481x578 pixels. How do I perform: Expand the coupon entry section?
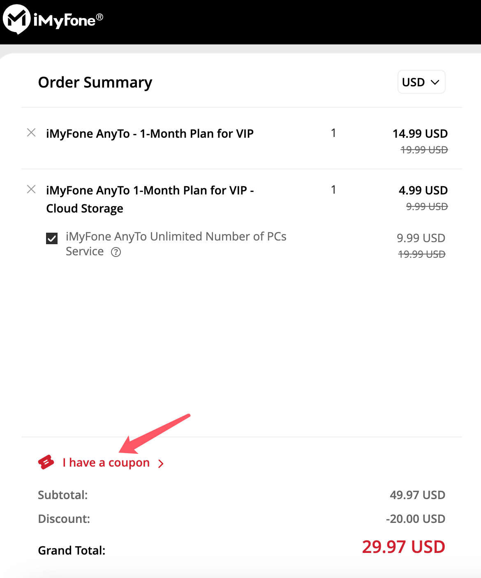106,462
